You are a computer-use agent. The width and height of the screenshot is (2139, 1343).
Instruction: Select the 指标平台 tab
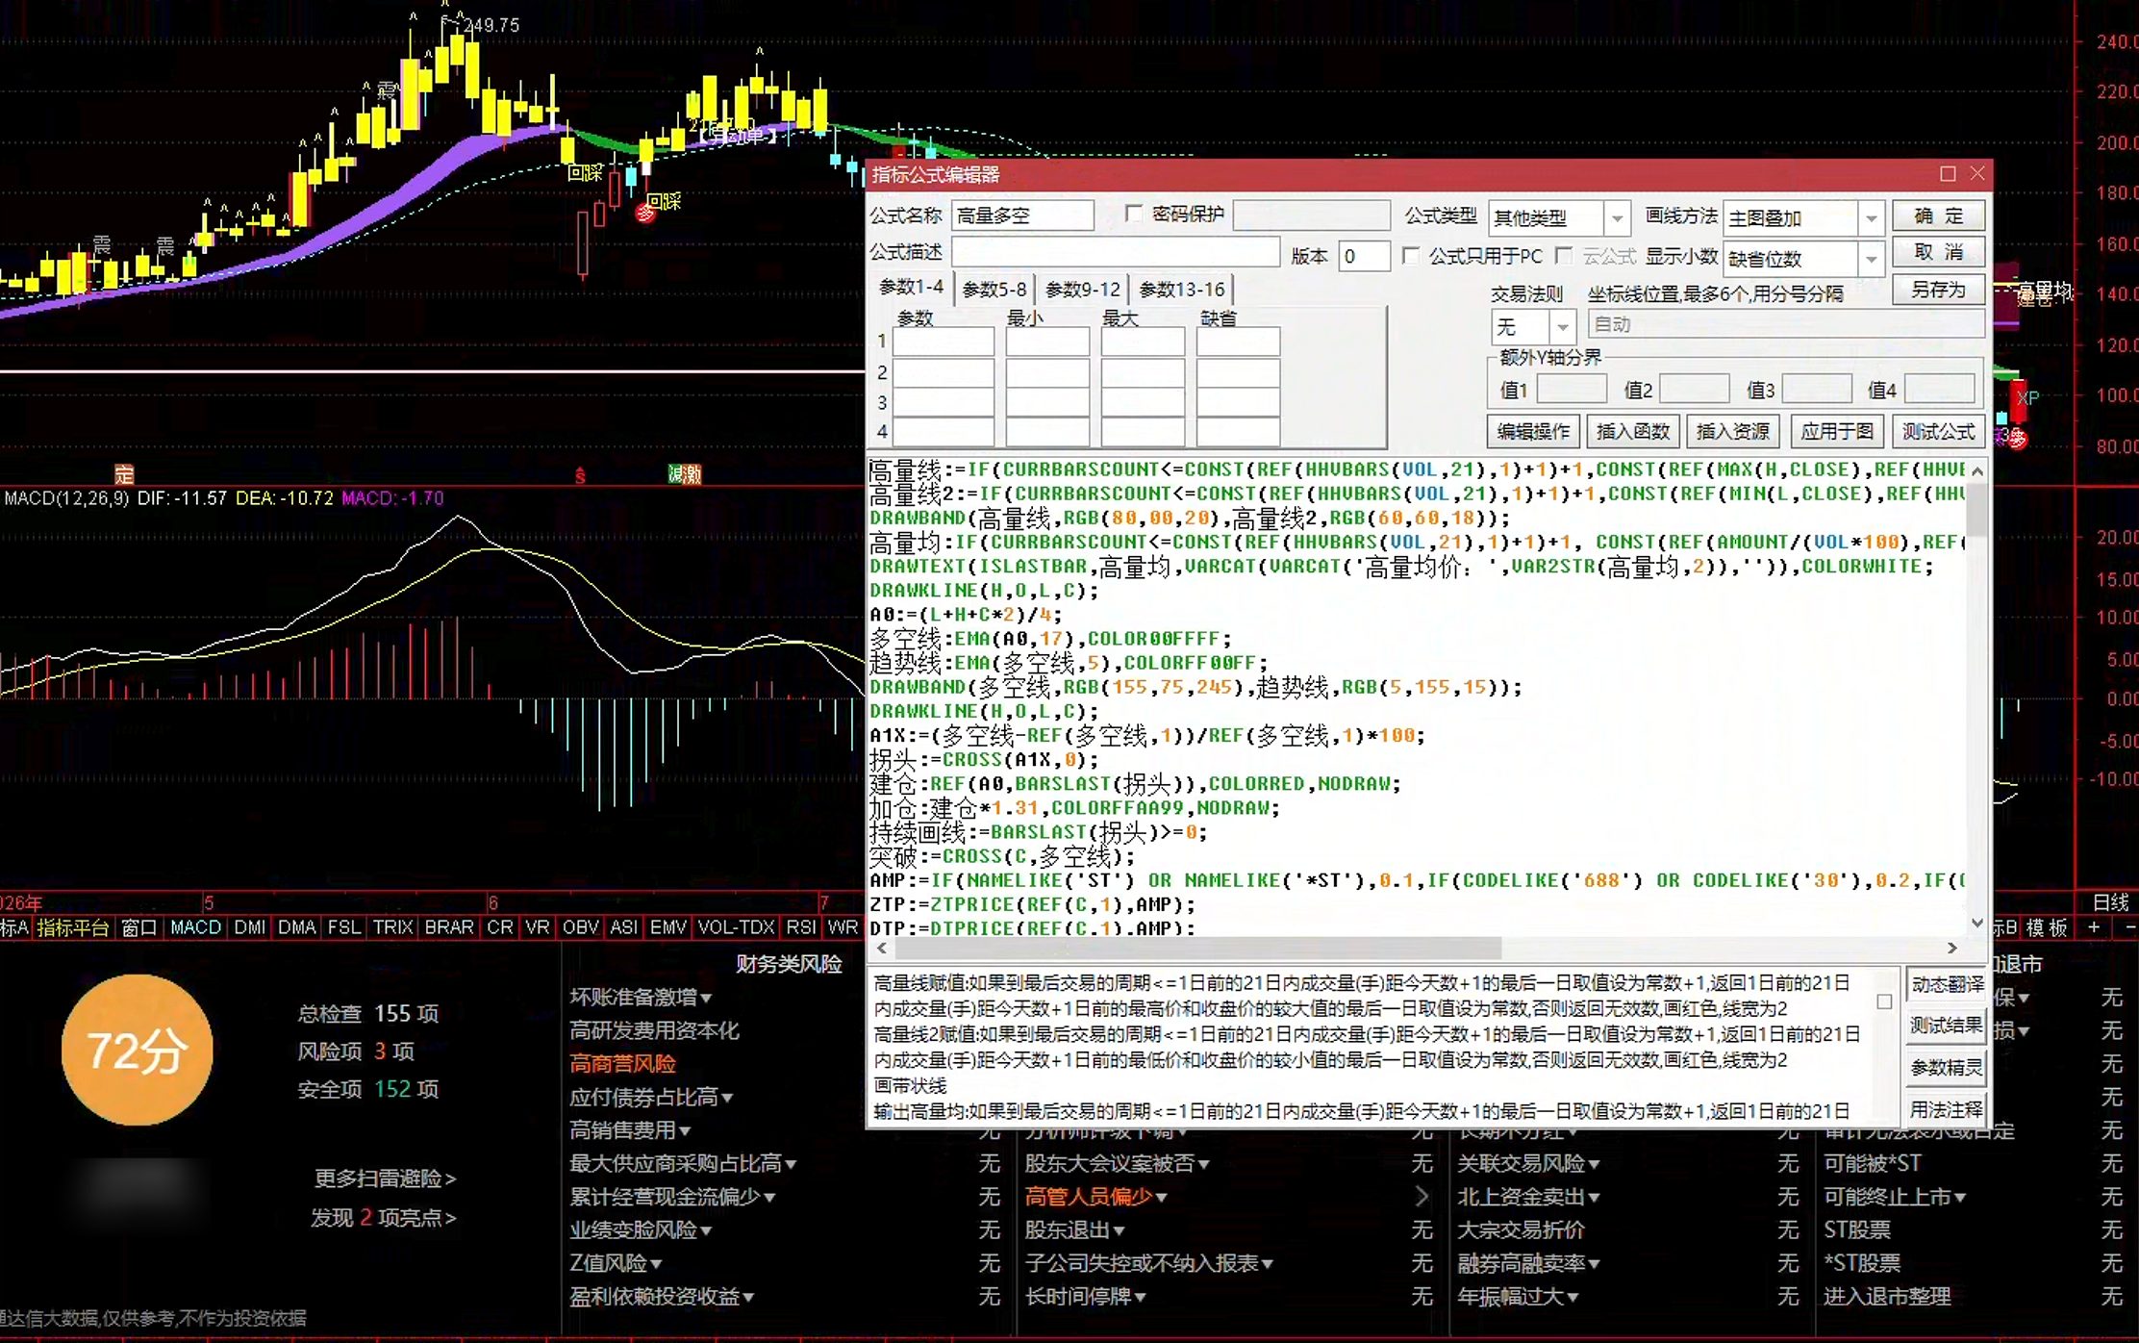point(73,927)
